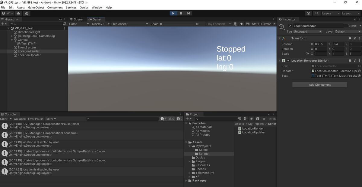The height and width of the screenshot is (187, 362).
Task: Open the Window menu
Action: point(97,8)
